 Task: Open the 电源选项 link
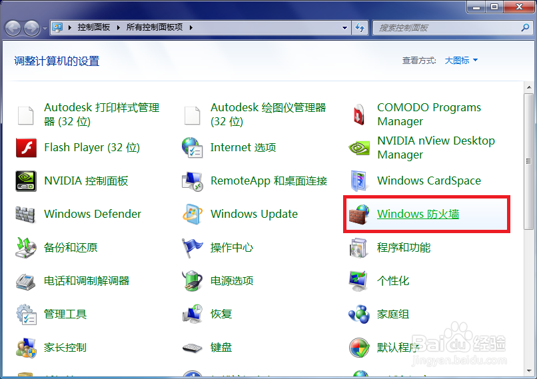232,280
